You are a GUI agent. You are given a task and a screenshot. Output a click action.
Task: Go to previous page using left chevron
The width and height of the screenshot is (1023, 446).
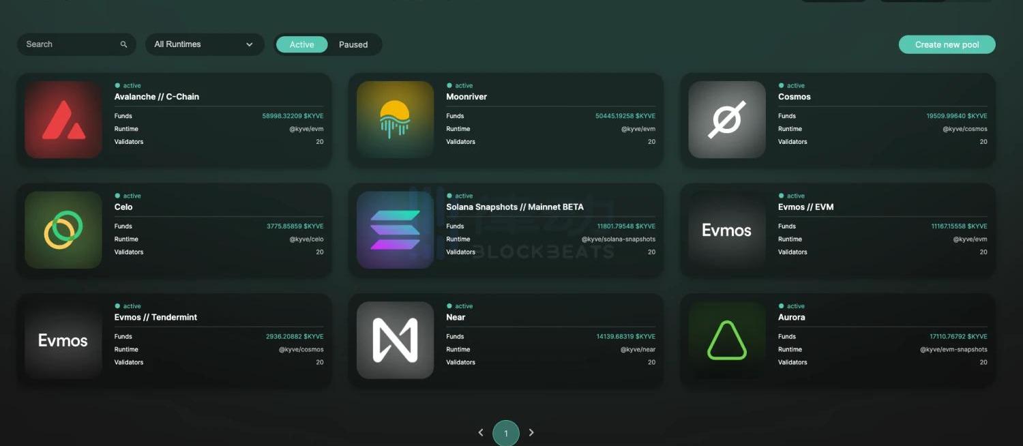pos(481,432)
